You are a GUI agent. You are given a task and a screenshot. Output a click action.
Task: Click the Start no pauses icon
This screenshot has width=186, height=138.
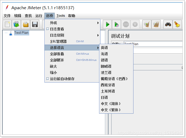click(117, 24)
